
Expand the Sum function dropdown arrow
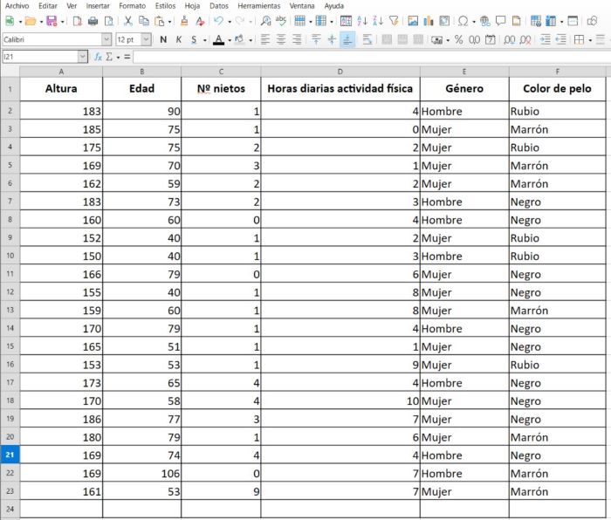pos(118,58)
